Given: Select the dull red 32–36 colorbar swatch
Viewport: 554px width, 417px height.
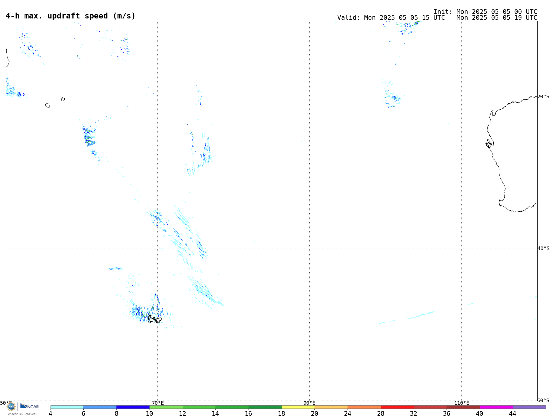Looking at the screenshot, I should 430,407.
